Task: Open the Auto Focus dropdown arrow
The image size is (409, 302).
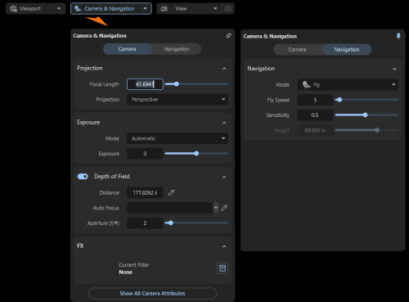Action: 216,208
